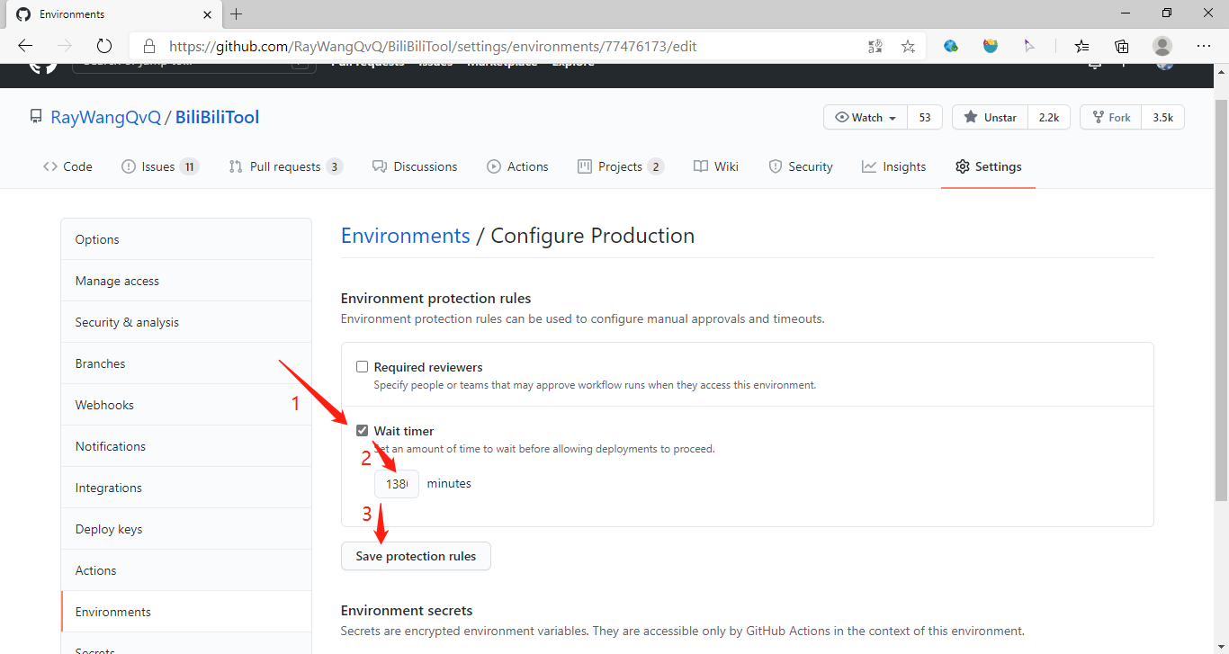1229x654 pixels.
Task: Enable the Required reviewers checkbox
Action: point(362,367)
